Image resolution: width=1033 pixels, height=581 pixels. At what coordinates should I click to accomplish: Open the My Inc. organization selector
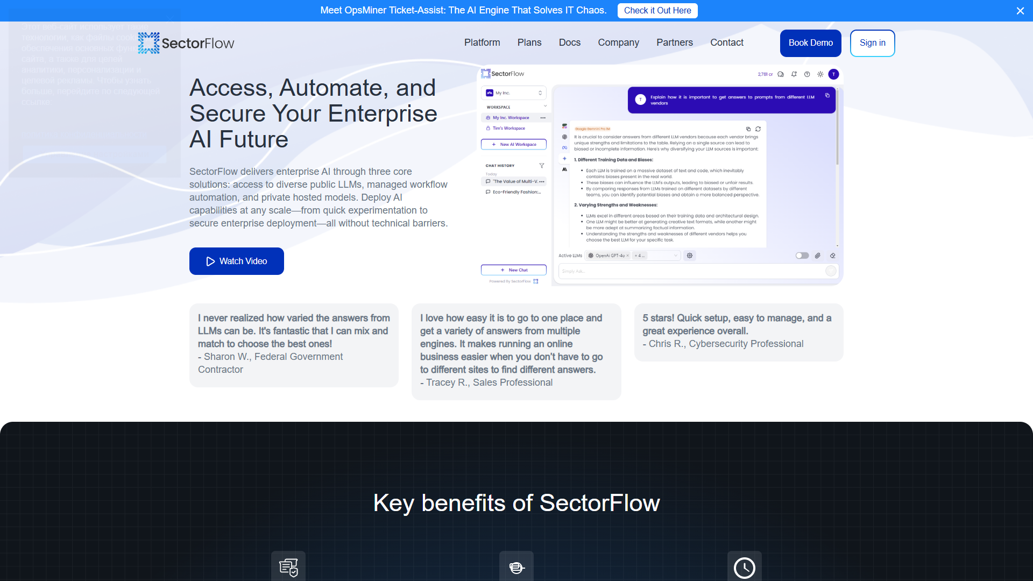click(x=514, y=93)
